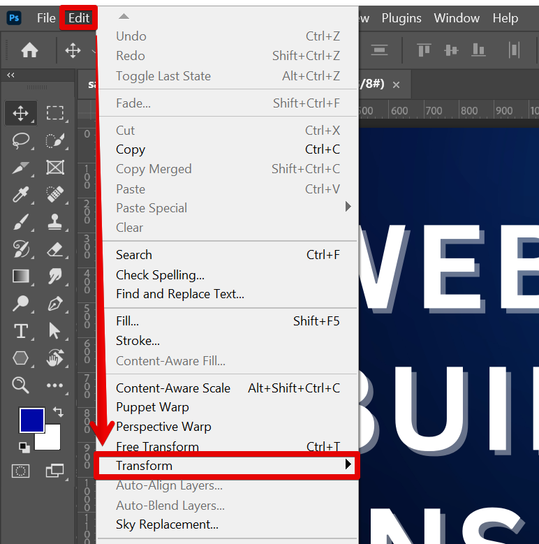Select the Zoom magnifier tool
Viewport: 539px width, 544px height.
point(20,385)
